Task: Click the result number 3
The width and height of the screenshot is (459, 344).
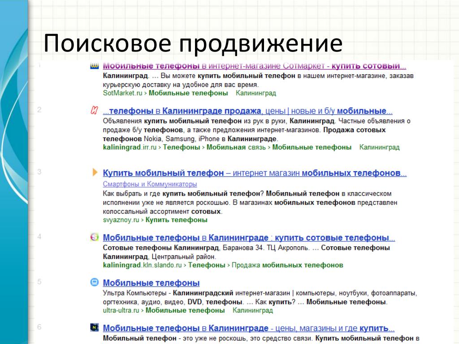Action: pos(39,172)
